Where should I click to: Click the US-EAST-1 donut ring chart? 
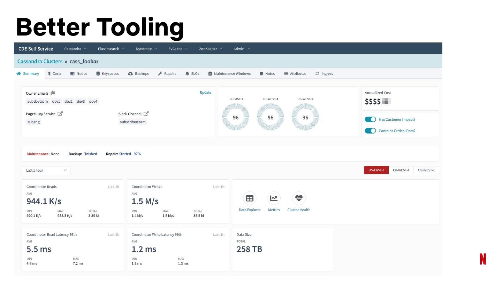pyautogui.click(x=236, y=117)
